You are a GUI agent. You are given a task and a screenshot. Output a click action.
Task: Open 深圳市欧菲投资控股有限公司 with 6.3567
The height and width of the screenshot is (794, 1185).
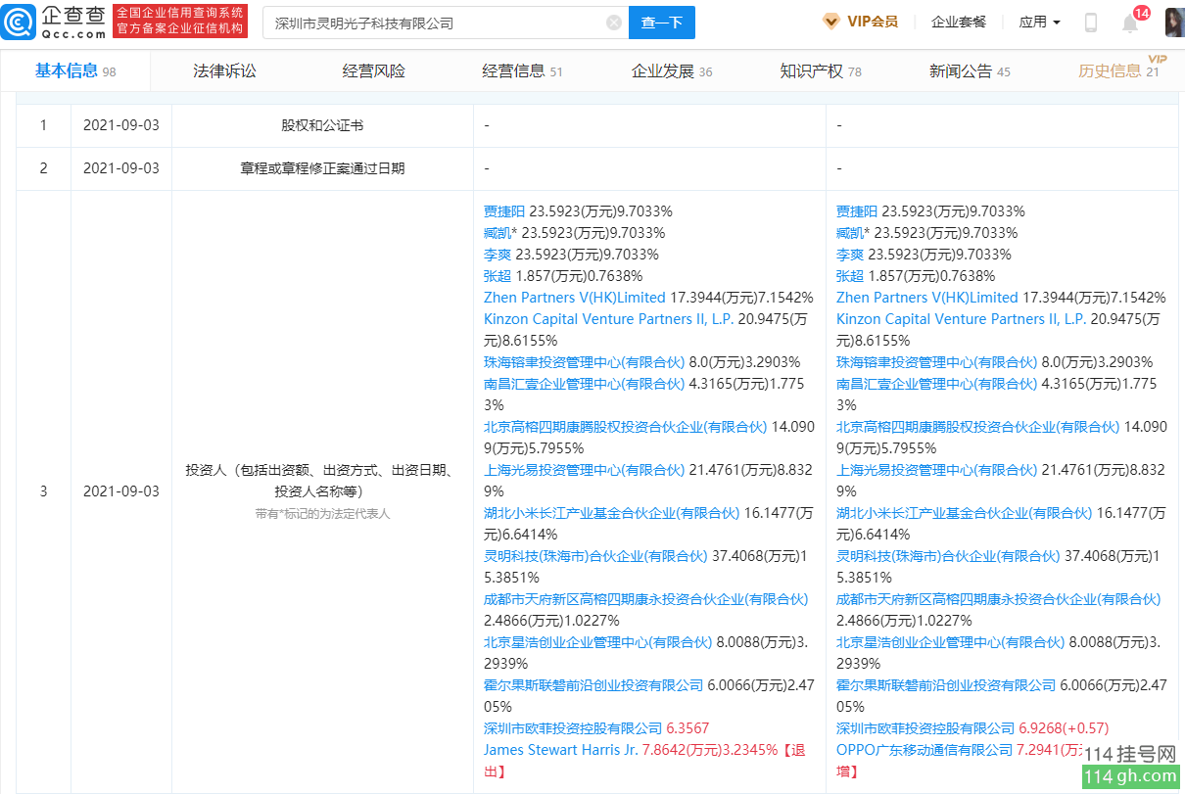(573, 728)
